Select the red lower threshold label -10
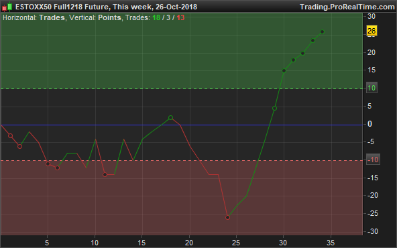Screen dimensions: 397x248 pyautogui.click(x=373, y=160)
